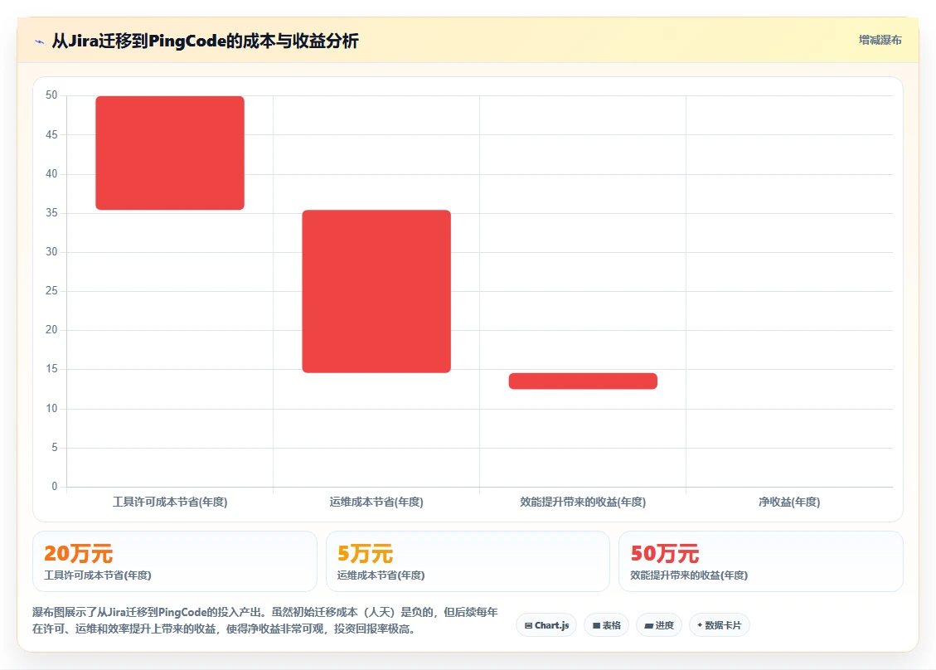Click the title 从Jira迁移到PingCode的成本与收益分析
The height and width of the screenshot is (670, 936).
coord(205,41)
